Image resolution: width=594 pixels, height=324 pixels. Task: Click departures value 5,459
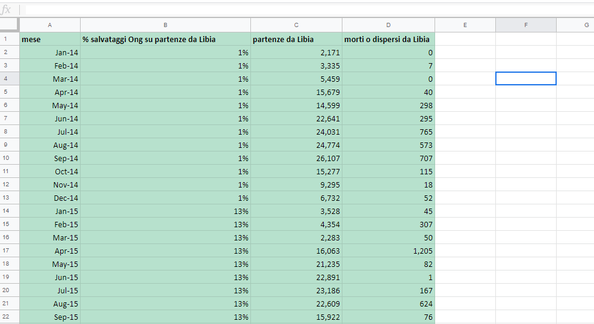[296, 79]
